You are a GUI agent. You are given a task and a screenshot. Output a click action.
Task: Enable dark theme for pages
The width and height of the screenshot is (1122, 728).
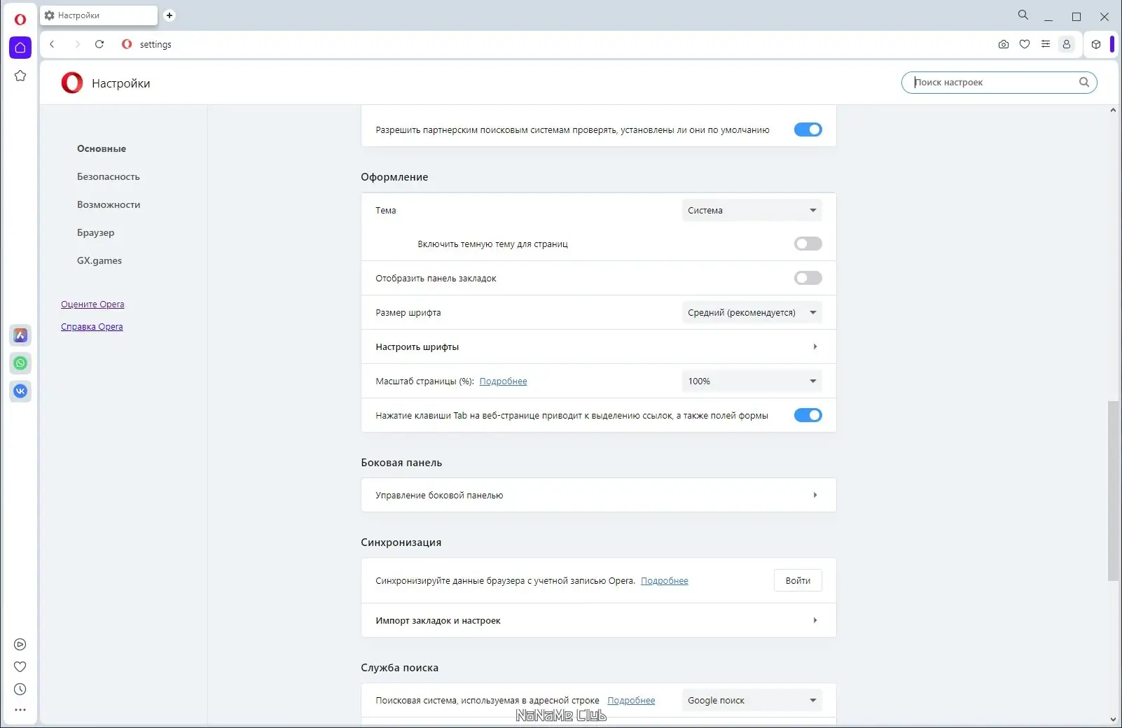(x=808, y=244)
